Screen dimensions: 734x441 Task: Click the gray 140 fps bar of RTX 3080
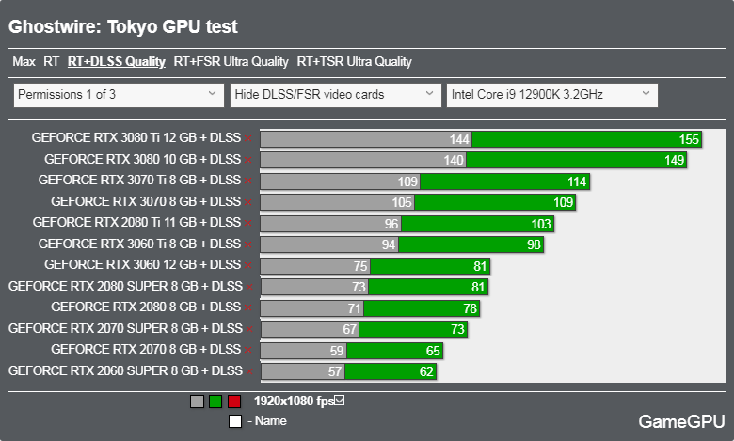pos(363,160)
